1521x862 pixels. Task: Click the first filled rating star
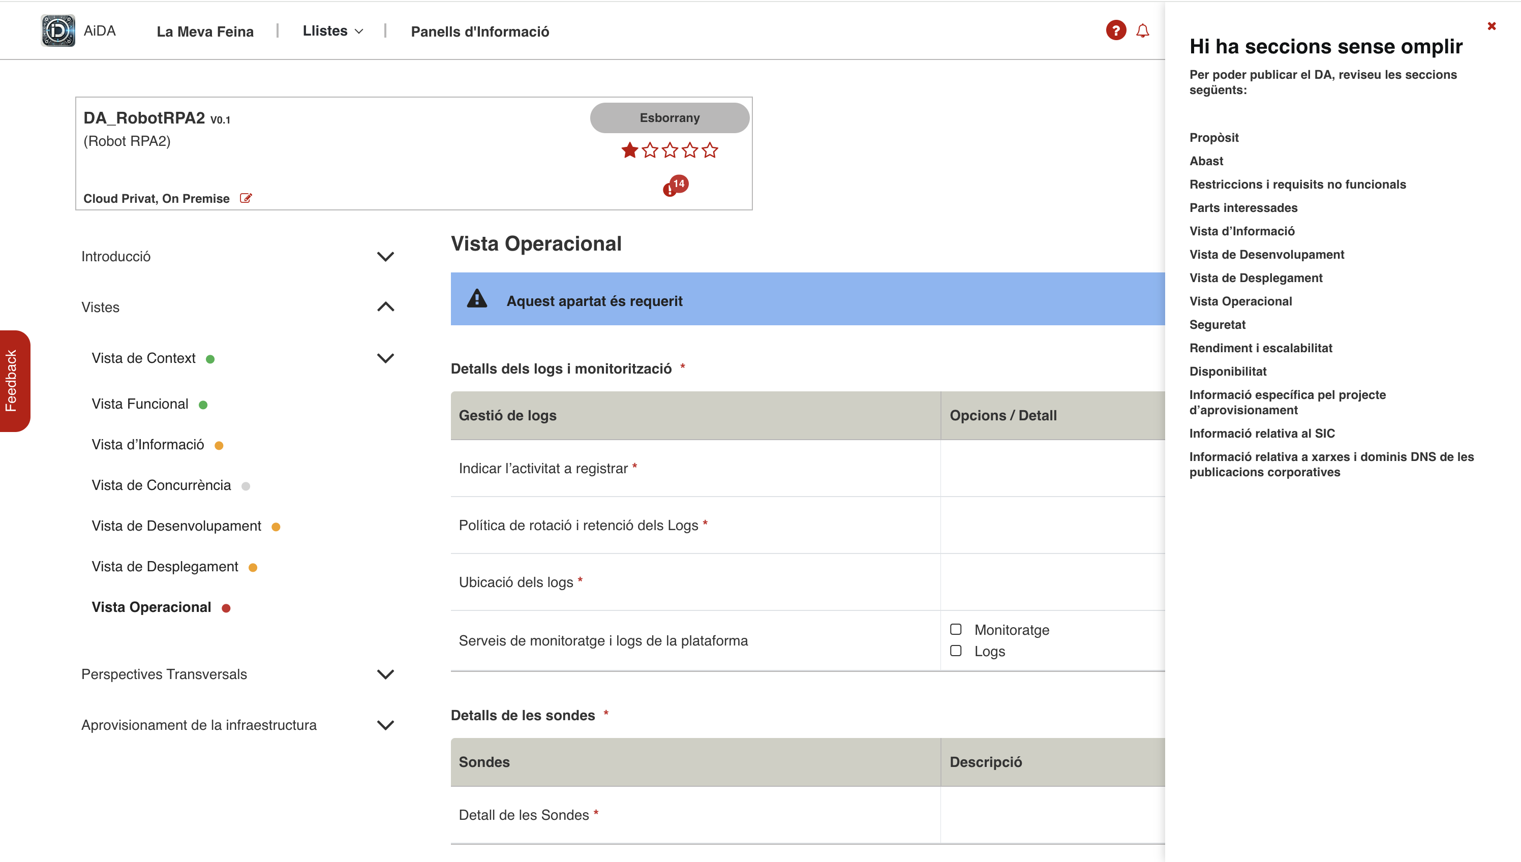629,150
